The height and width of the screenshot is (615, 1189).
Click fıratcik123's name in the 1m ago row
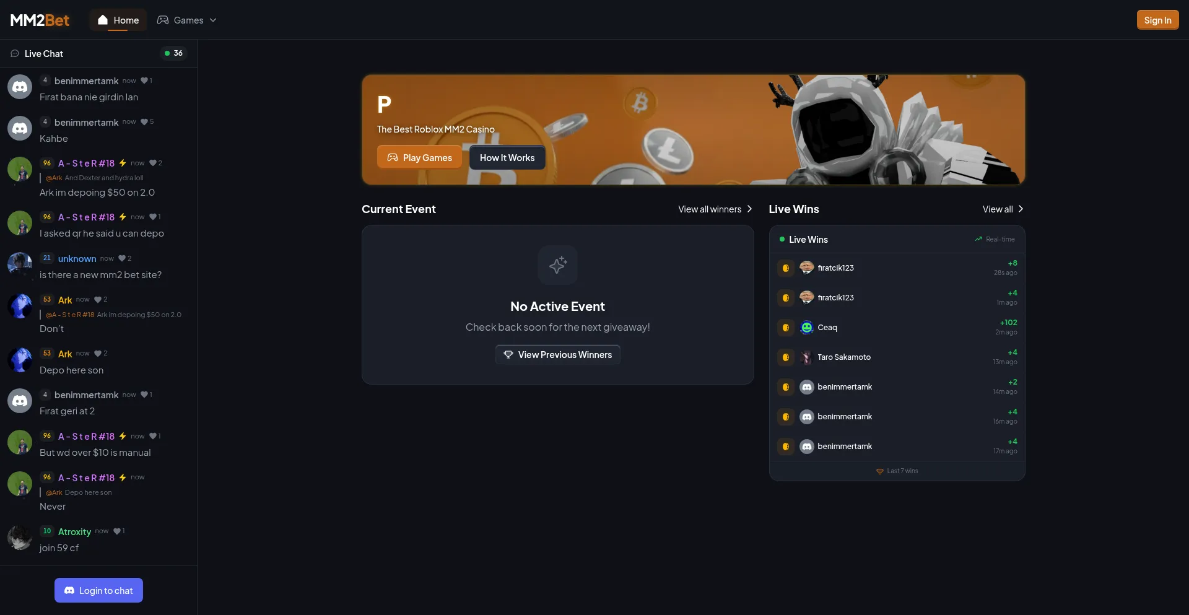(835, 298)
